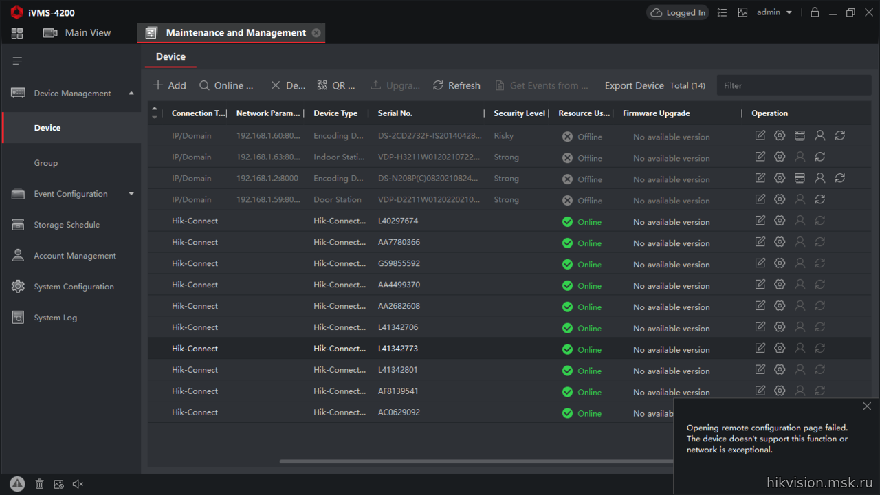Open remote configuration for 192.168.1.60 device
Viewport: 880px width, 495px height.
click(x=780, y=135)
